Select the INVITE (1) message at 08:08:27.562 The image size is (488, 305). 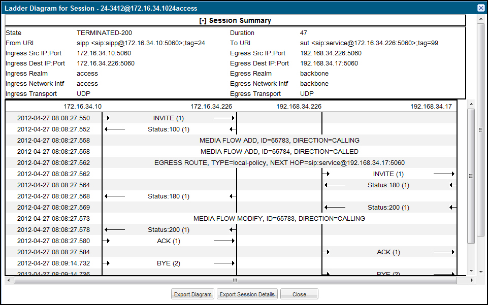(388, 174)
